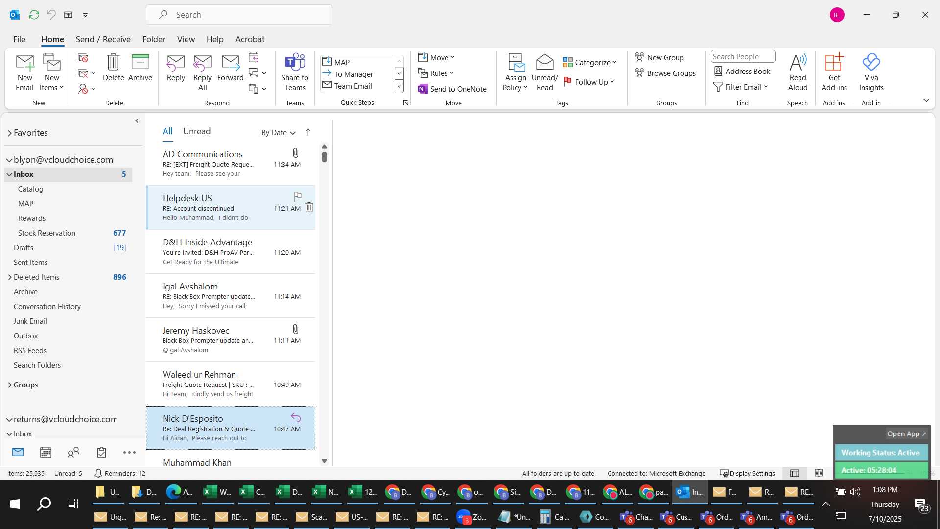This screenshot has width=940, height=529.
Task: Start Read Aloud
Action: point(798,72)
